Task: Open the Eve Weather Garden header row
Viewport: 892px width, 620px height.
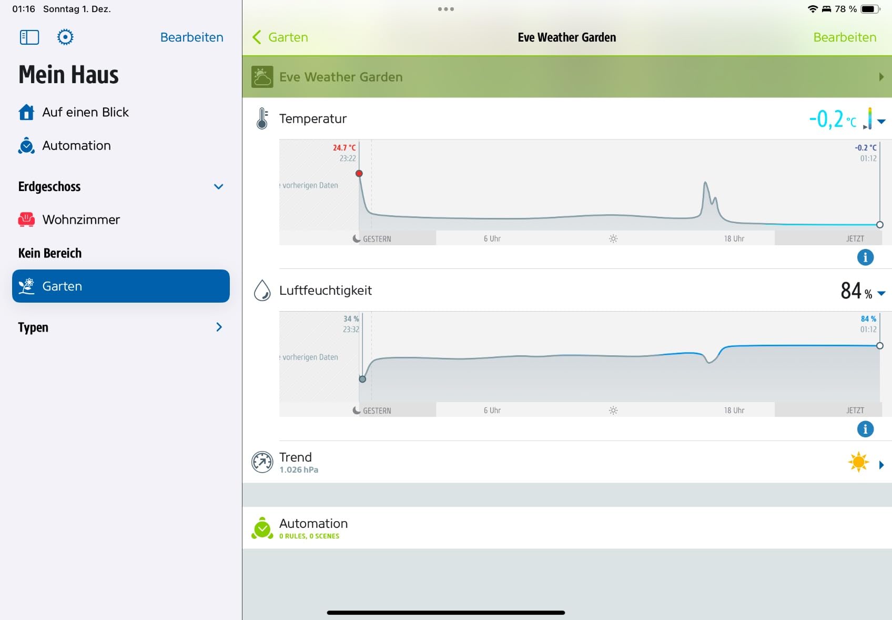Action: 567,77
